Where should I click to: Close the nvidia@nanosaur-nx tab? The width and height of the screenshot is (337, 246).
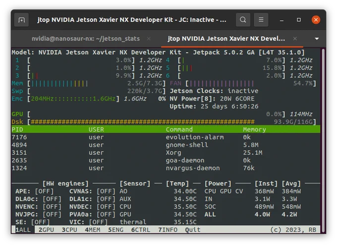point(149,39)
